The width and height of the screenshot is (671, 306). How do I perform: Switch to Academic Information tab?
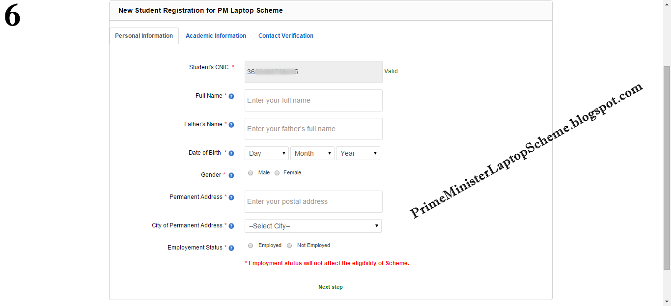(216, 36)
